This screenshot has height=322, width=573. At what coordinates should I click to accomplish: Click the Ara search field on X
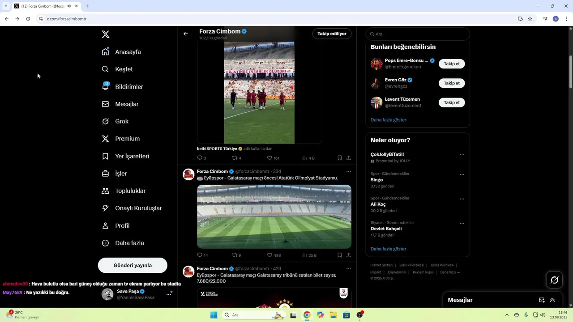click(418, 34)
